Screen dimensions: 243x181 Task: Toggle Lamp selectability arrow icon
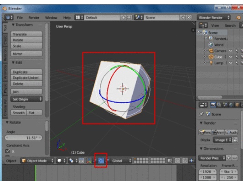(237, 63)
